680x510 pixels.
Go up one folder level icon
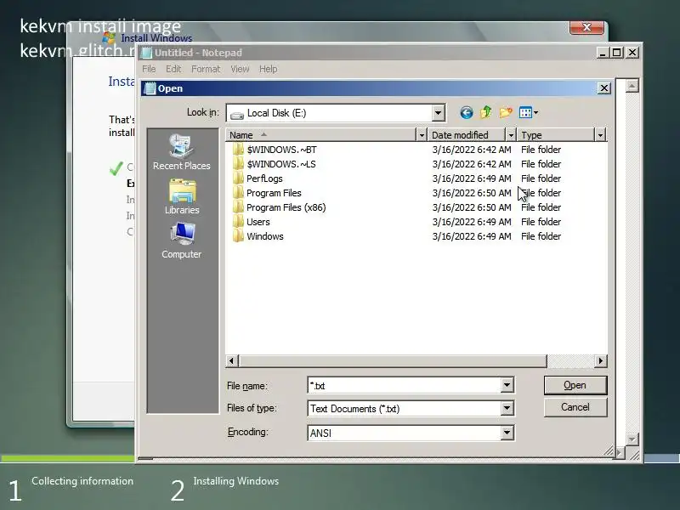click(x=485, y=113)
